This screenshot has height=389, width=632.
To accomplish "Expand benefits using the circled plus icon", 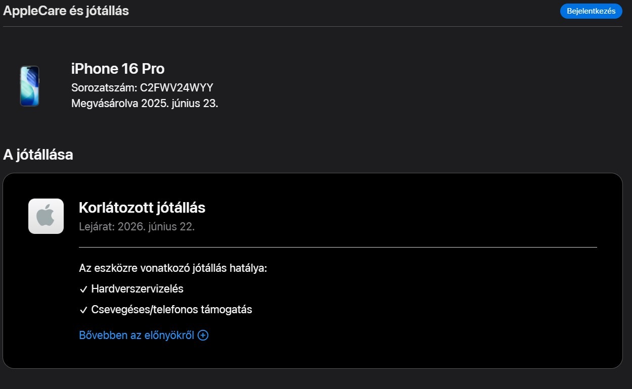I will [x=203, y=335].
